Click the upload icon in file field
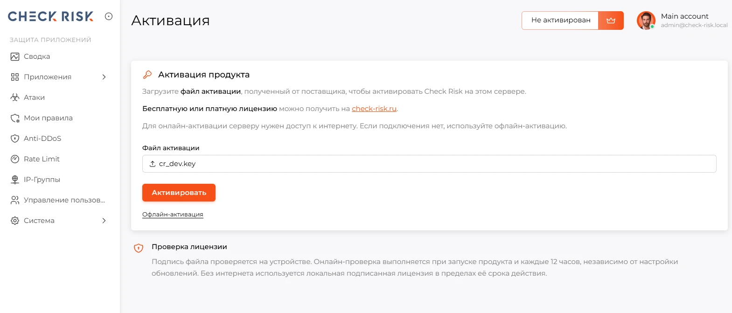This screenshot has height=313, width=732. pyautogui.click(x=153, y=164)
